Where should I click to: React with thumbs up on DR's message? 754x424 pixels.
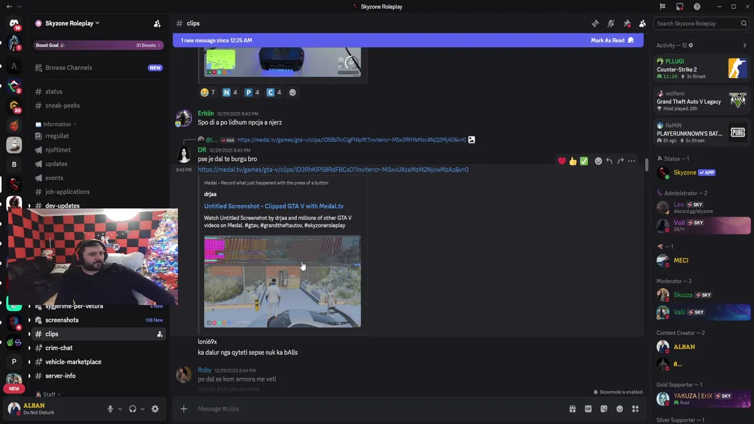[573, 161]
